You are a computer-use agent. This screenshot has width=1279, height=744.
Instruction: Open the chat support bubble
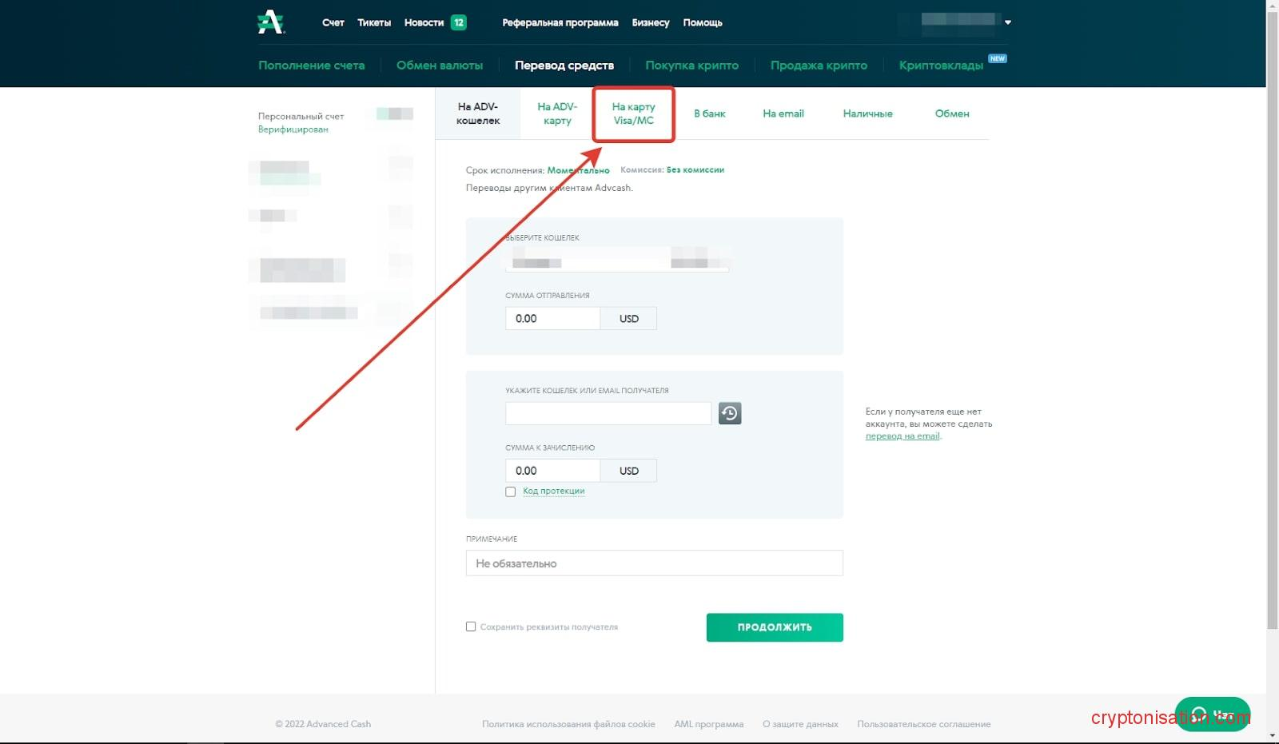[1212, 714]
